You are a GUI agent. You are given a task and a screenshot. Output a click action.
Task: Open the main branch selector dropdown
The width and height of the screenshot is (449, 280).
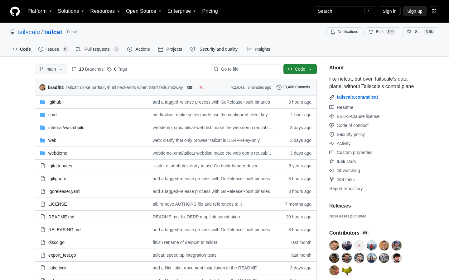pyautogui.click(x=51, y=69)
